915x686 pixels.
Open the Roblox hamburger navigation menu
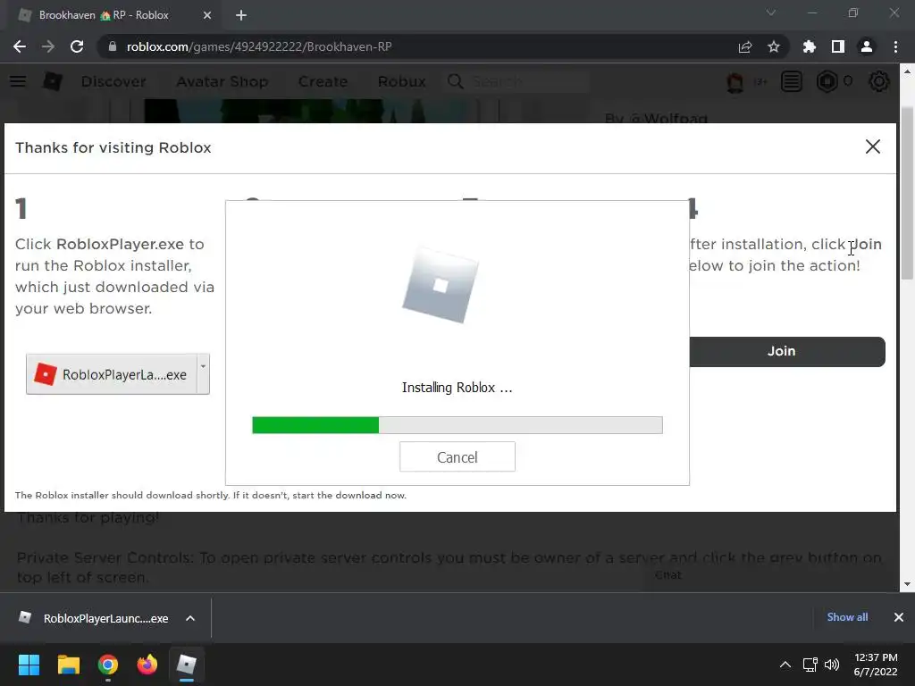[x=18, y=81]
